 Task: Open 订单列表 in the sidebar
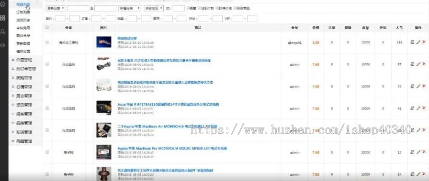tap(23, 12)
